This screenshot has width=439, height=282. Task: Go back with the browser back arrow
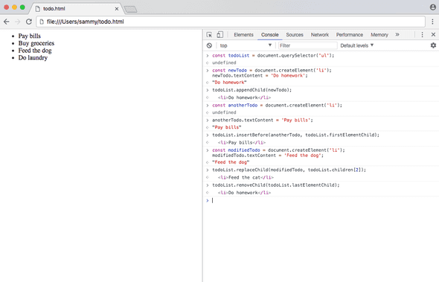[x=7, y=22]
